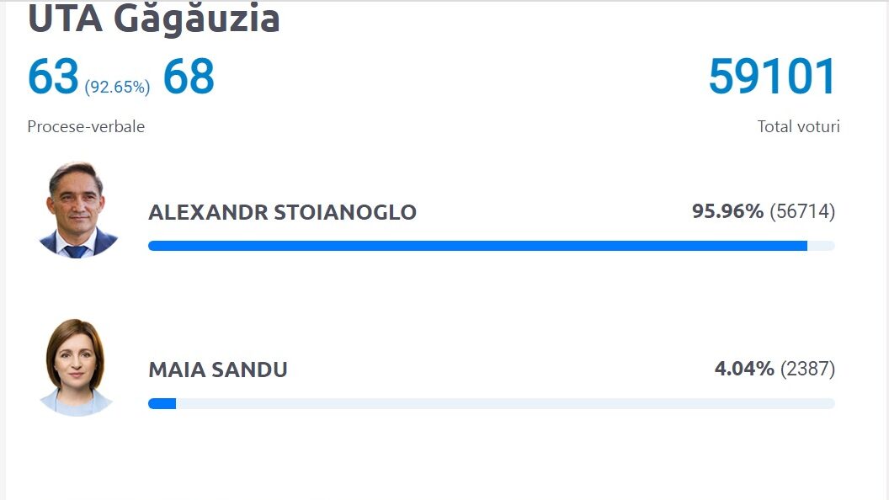Screen dimensions: 889x500
Task: Click the 95.96% vote share figure
Action: click(x=727, y=211)
